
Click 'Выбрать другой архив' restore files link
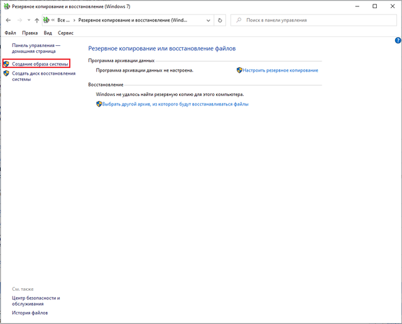(175, 104)
